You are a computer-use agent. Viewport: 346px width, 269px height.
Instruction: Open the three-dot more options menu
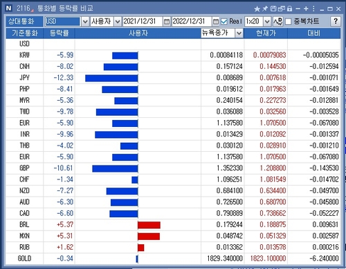(x=313, y=9)
